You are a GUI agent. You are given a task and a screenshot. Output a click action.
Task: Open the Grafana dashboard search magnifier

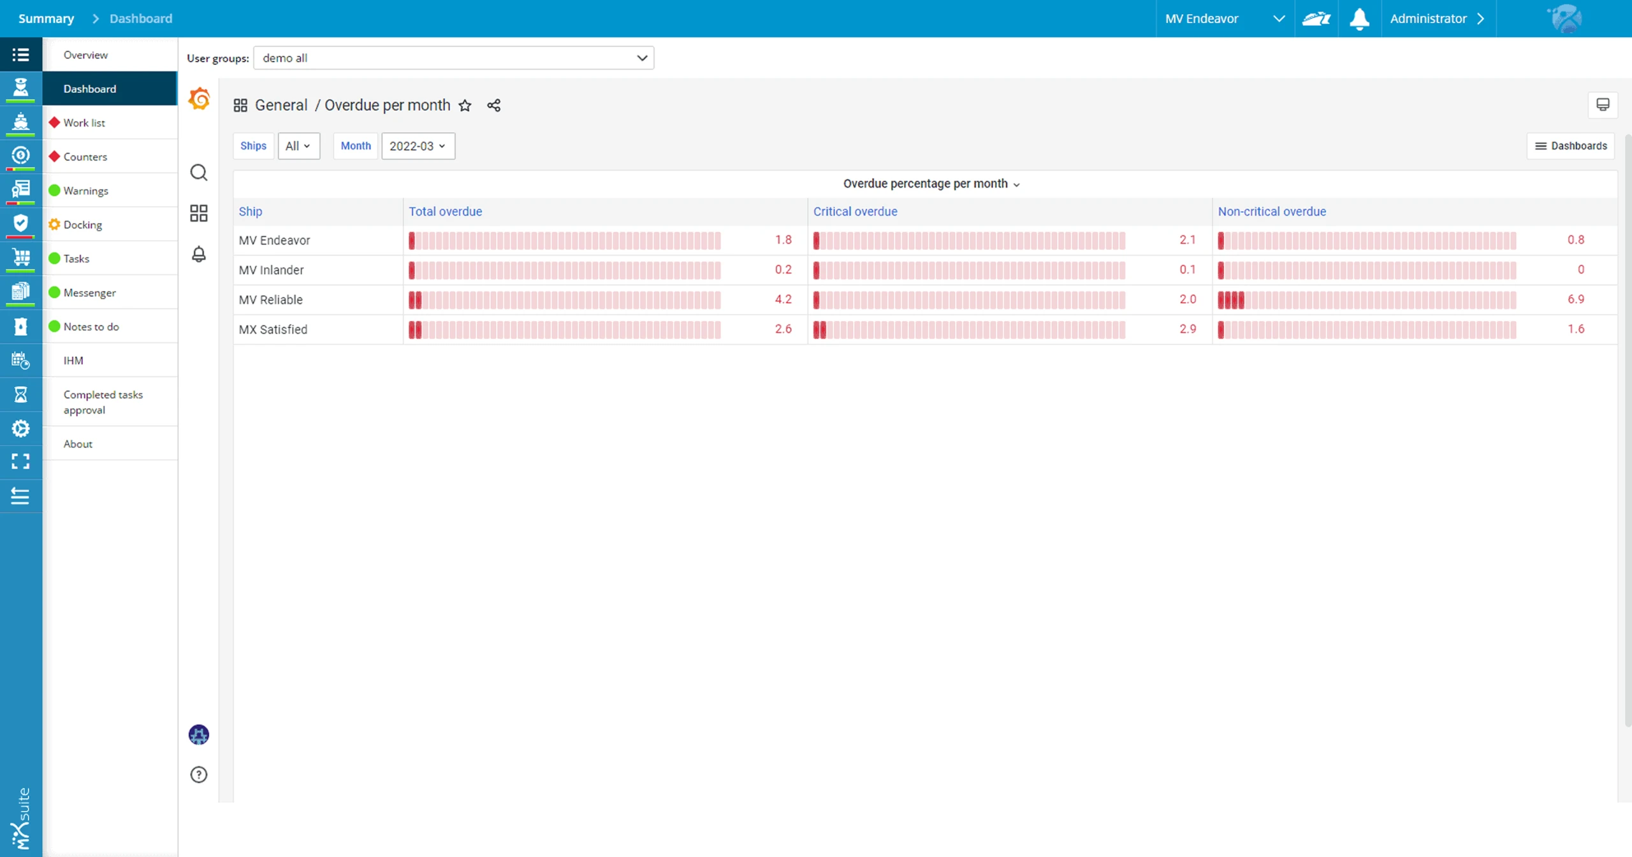point(199,173)
